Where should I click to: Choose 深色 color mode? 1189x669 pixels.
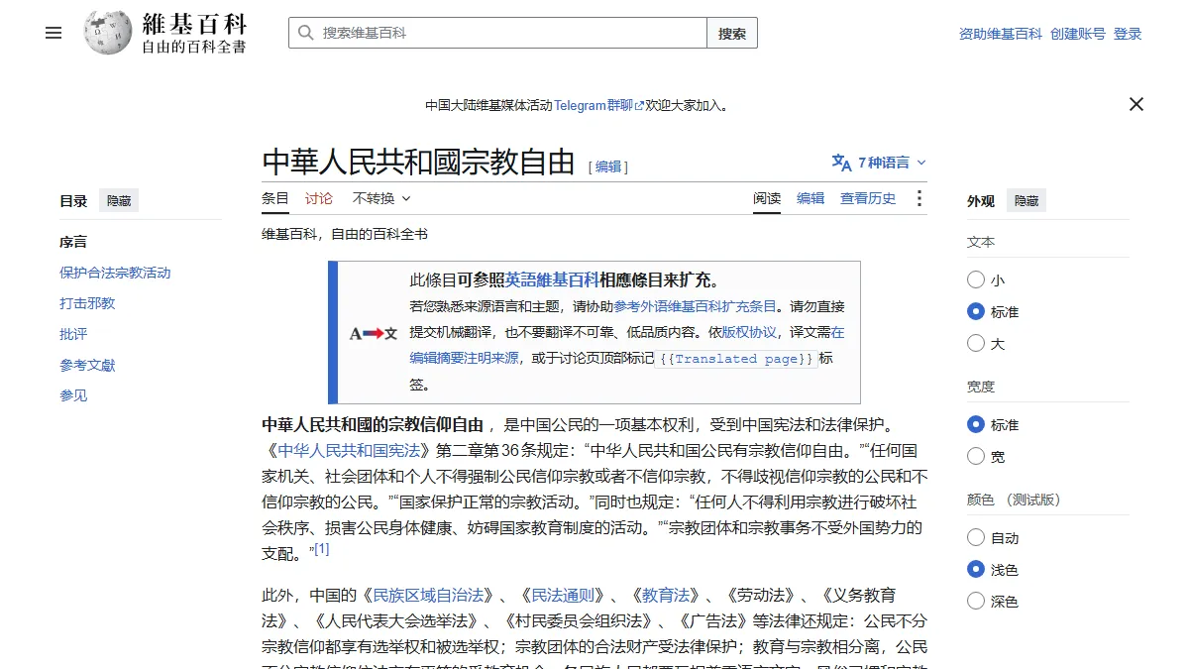[x=976, y=602]
